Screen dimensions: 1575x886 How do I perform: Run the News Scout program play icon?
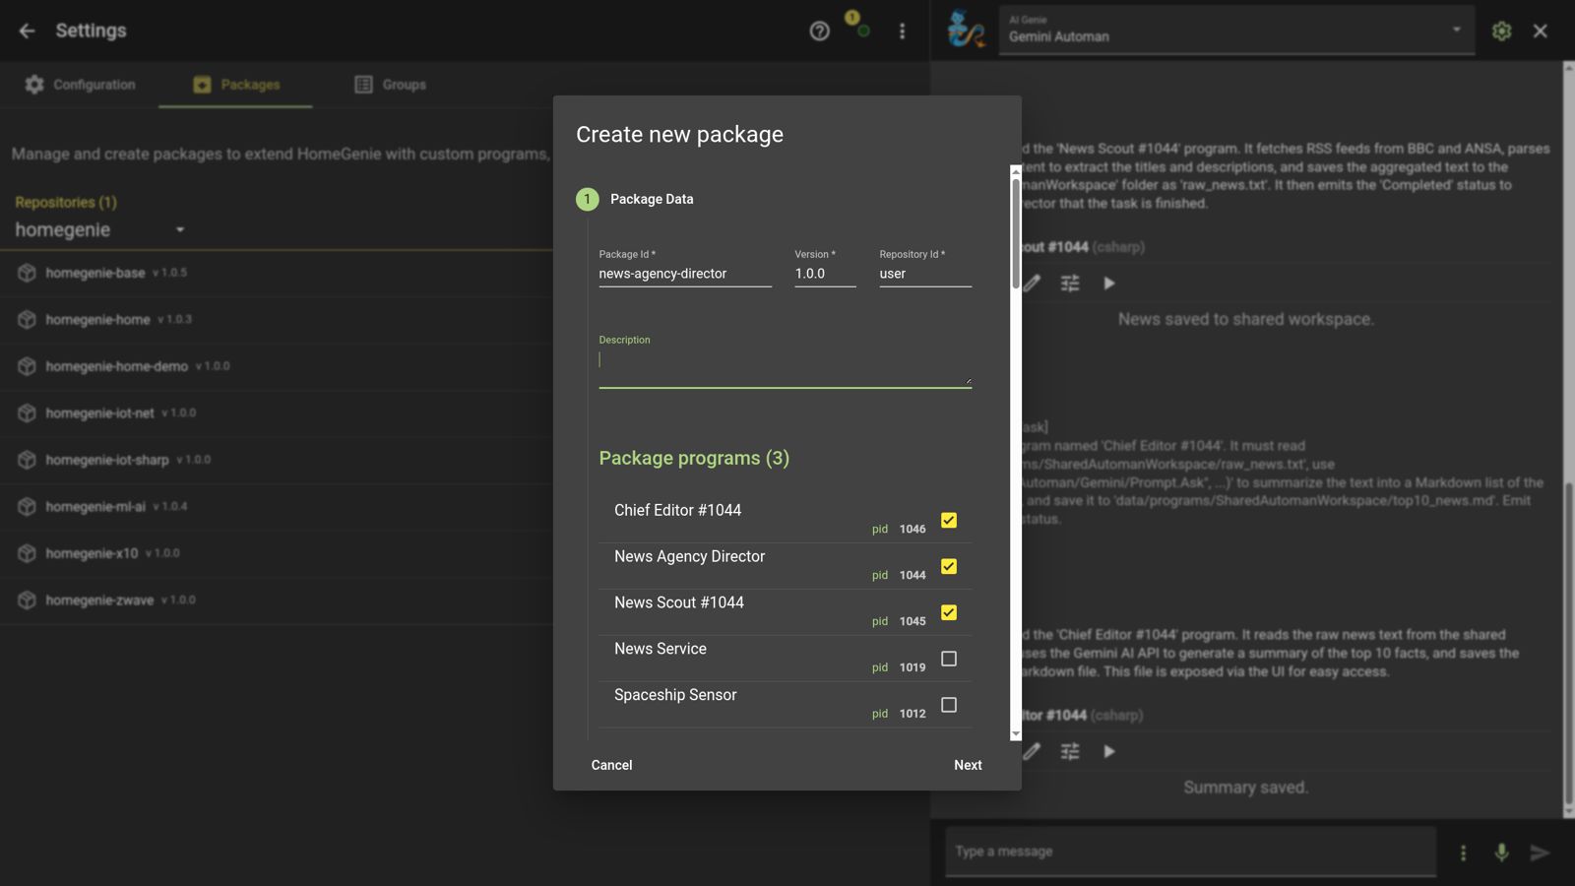pos(1109,284)
